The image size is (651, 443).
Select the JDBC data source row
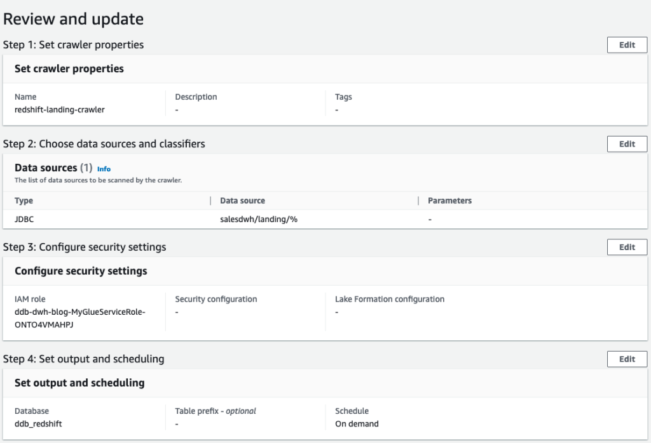(x=24, y=219)
